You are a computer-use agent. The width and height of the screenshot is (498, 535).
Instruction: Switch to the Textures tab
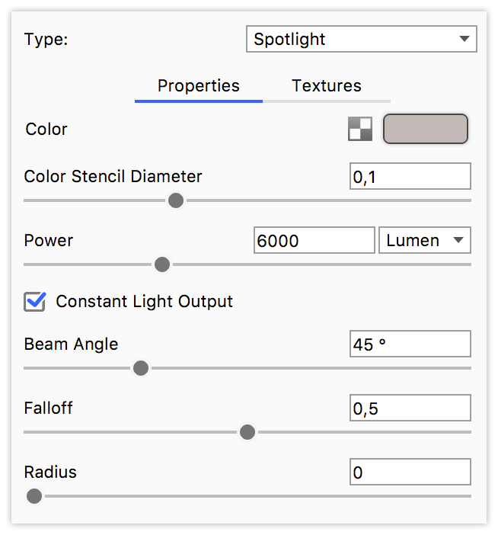(326, 86)
